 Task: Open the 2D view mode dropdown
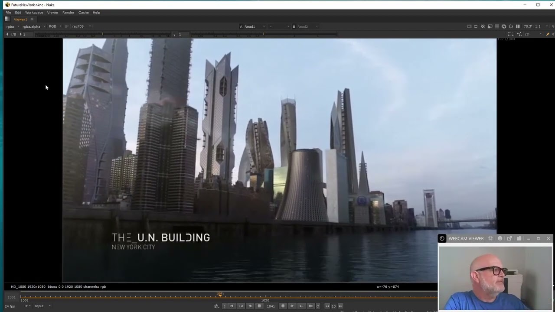[533, 34]
